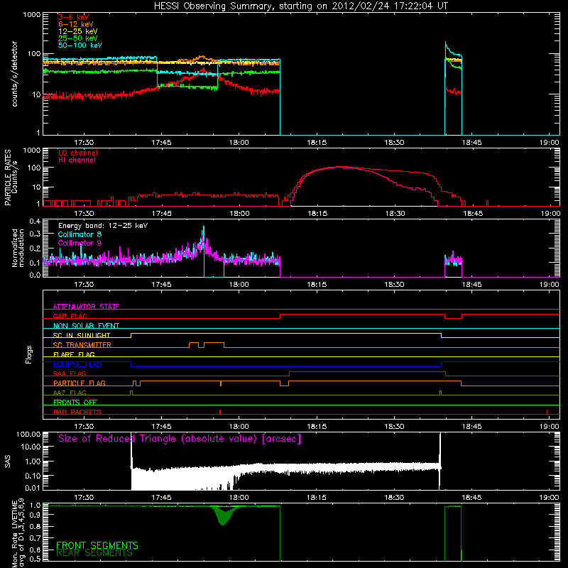Click the HESSI Observing Summary plot title
This screenshot has width=568, height=568.
tap(300, 6)
